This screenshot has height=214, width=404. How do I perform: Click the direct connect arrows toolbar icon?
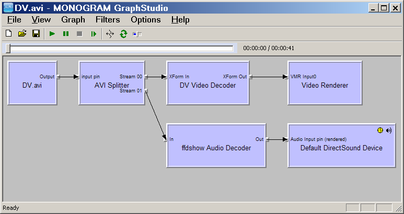click(x=110, y=34)
